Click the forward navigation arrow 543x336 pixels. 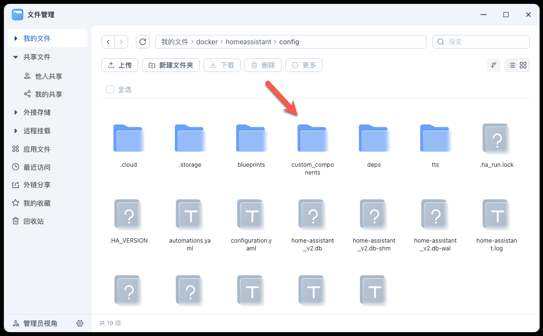pyautogui.click(x=121, y=42)
